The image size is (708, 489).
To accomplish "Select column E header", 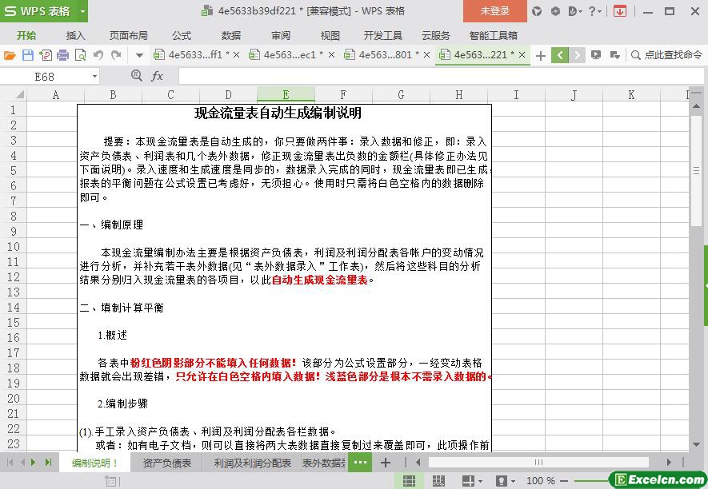I will pos(286,94).
